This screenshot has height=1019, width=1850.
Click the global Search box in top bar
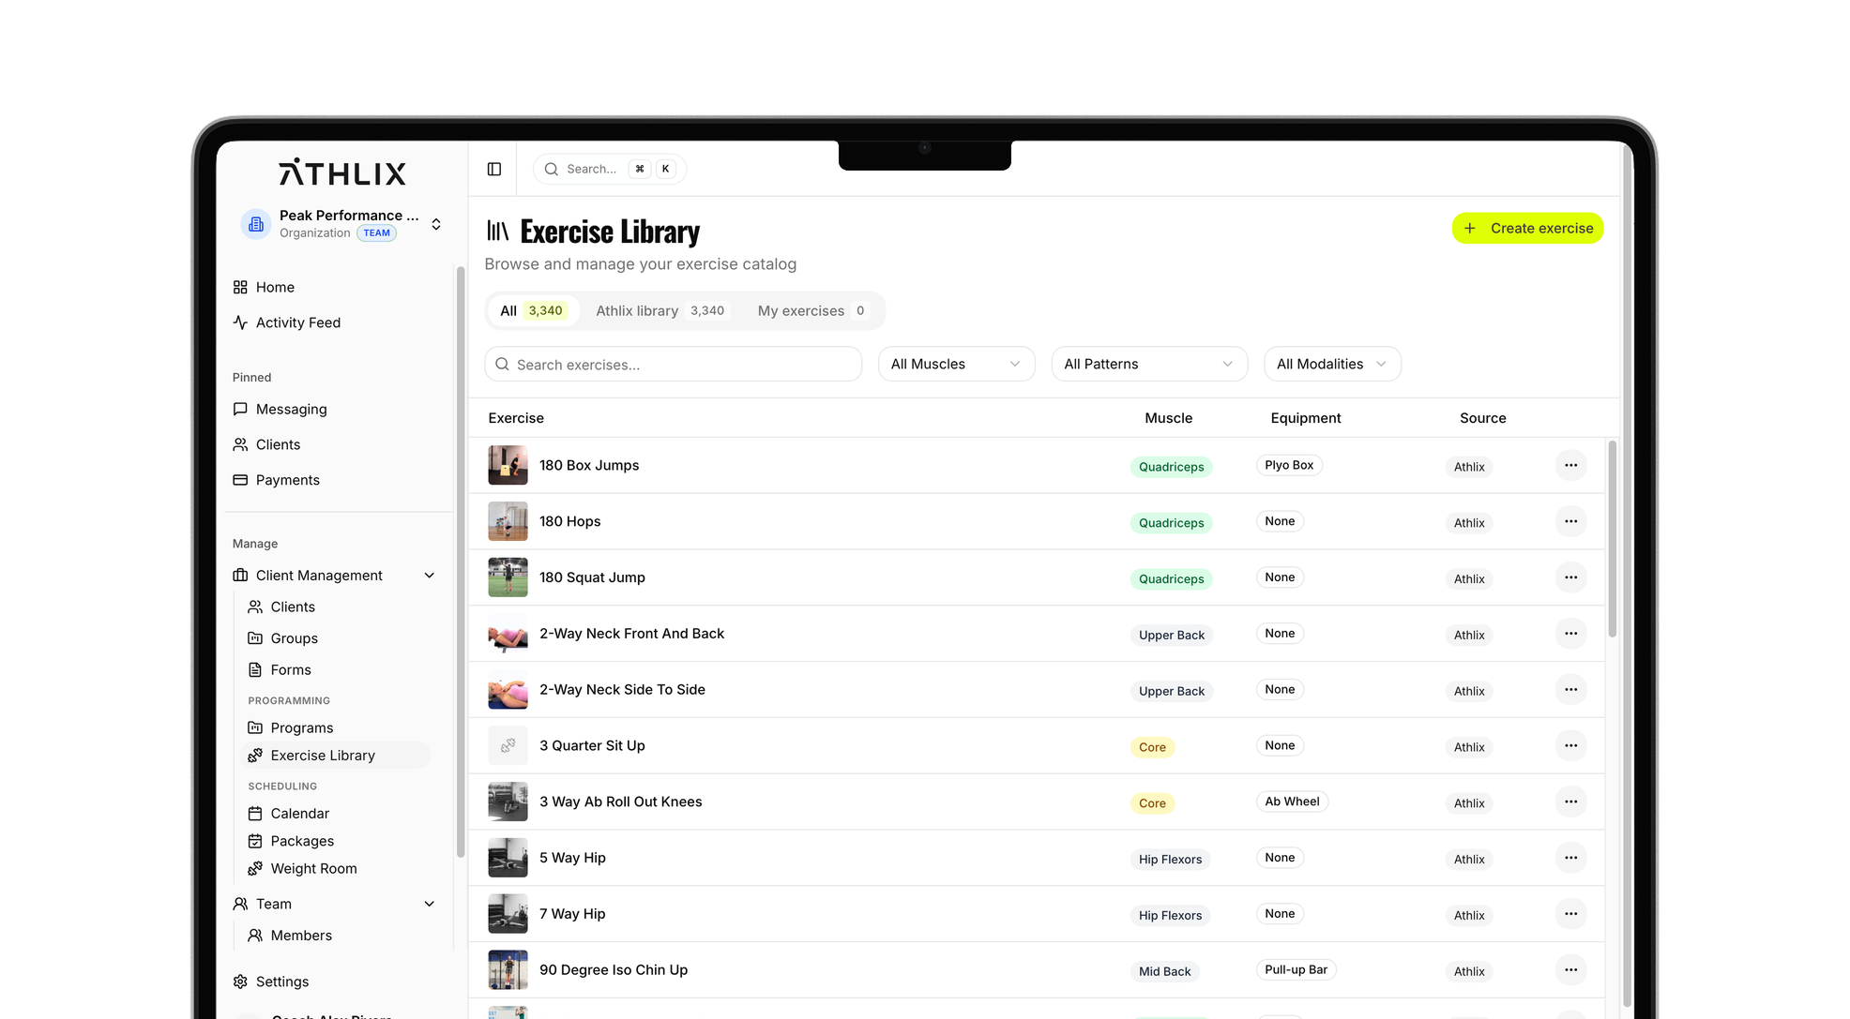tap(609, 169)
